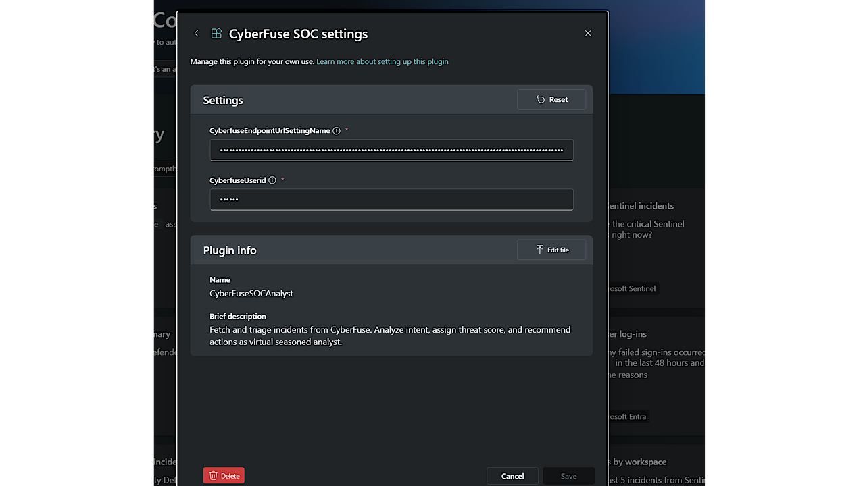Click the brief description text paragraph

click(390, 335)
